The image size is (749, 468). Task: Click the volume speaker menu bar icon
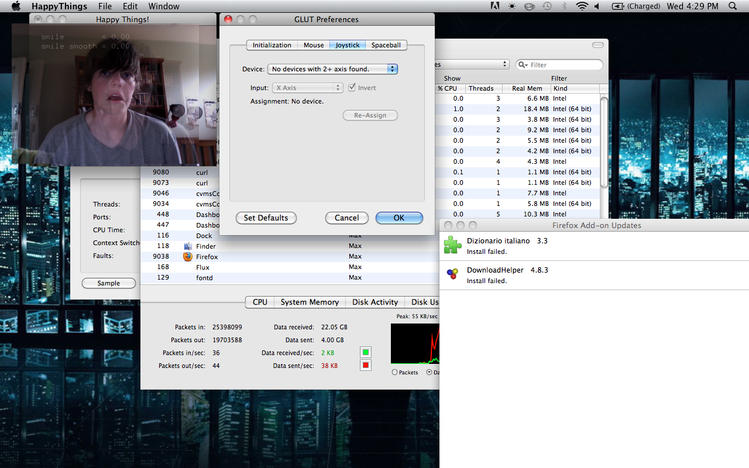pos(597,6)
